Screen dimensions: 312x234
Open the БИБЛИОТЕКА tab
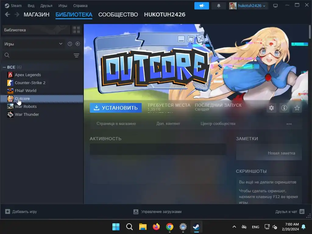coord(74,15)
